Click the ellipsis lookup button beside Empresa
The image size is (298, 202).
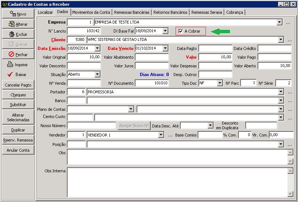click(x=288, y=22)
